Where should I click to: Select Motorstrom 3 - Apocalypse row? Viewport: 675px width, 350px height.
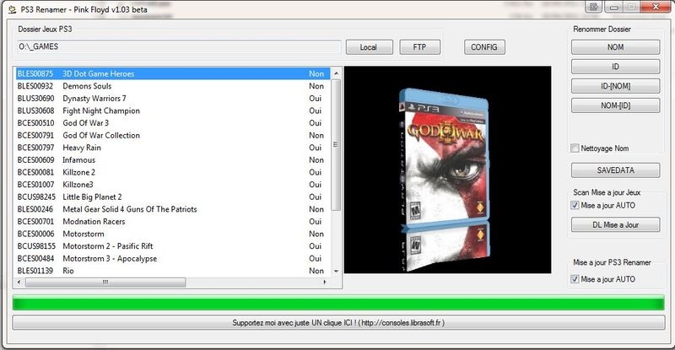[173, 258]
